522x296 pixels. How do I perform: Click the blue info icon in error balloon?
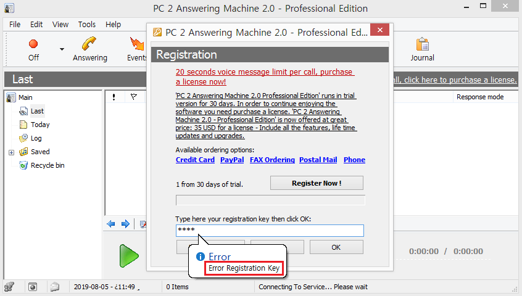tap(201, 257)
